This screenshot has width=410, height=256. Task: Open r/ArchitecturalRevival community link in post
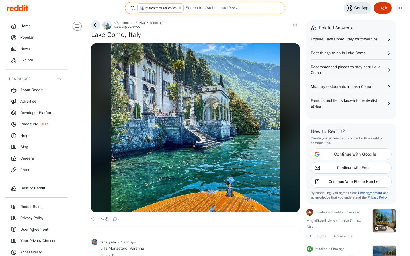coord(130,23)
